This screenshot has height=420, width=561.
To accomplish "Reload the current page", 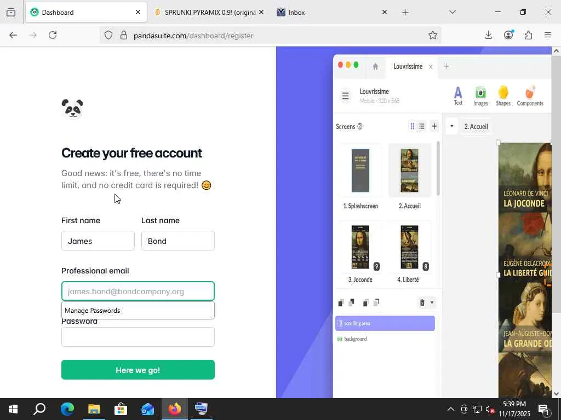I will click(x=53, y=35).
